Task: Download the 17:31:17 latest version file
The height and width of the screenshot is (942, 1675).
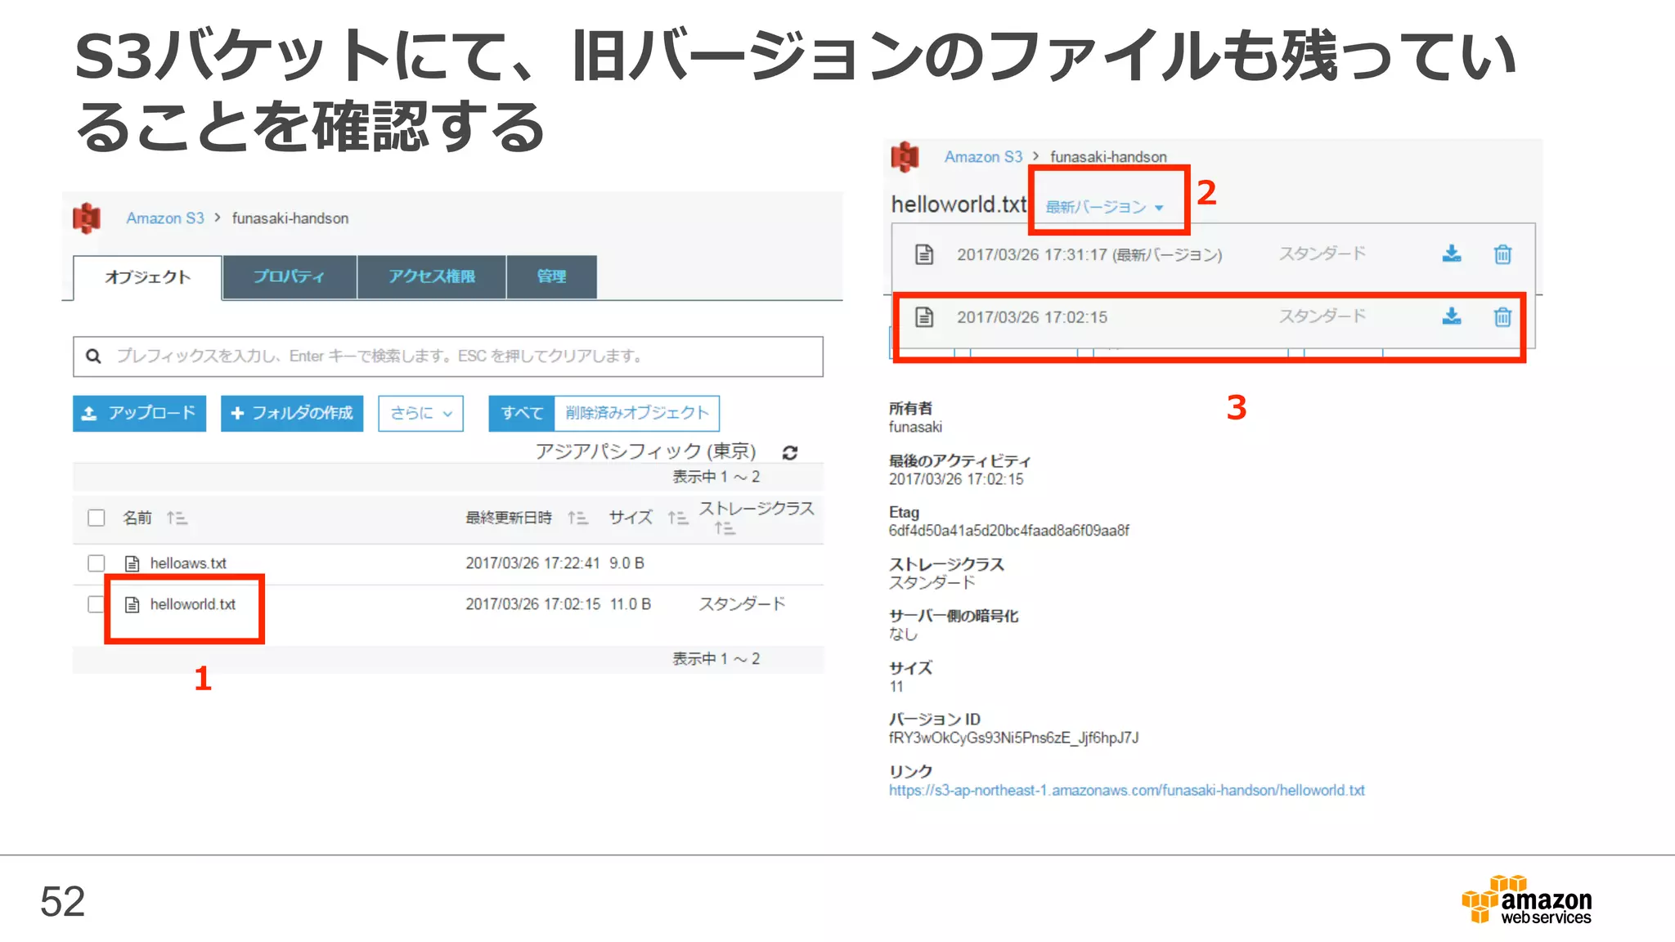Action: point(1452,253)
